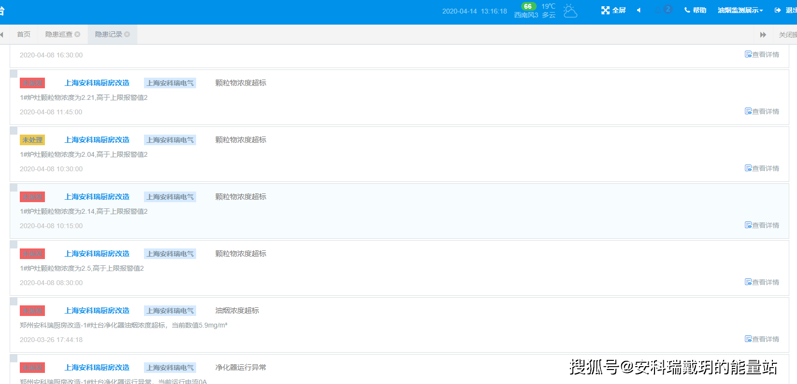Viewport: 797px width, 384px height.
Task: Open 上海安科瑞厨房改造 link in 10:30:00 record
Action: [x=97, y=140]
